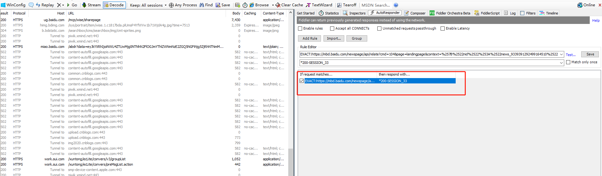This screenshot has width=602, height=176.
Task: Open Find sessions binoculars tool
Action: 206,5
